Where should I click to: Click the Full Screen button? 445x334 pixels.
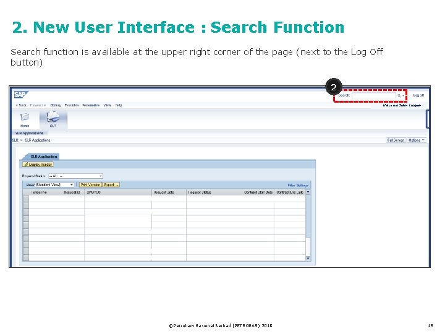click(396, 140)
